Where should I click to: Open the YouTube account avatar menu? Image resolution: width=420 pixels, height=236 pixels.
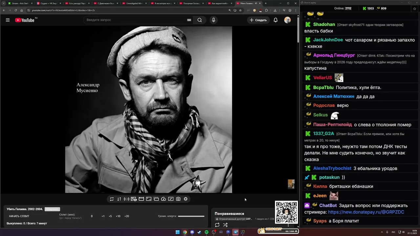point(287,20)
